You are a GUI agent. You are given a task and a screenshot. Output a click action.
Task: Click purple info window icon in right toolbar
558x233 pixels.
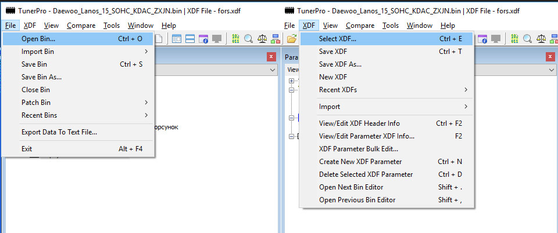(482, 38)
